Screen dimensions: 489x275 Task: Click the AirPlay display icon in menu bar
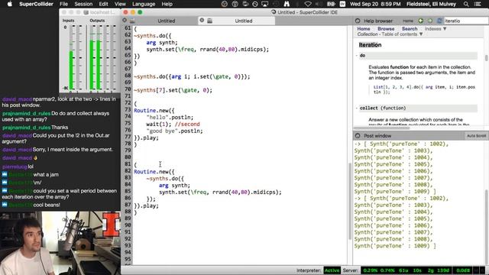(x=265, y=4)
